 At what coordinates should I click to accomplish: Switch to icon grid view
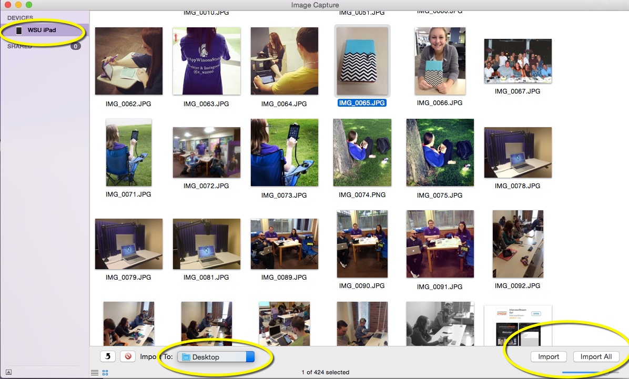[105, 373]
